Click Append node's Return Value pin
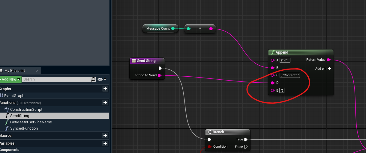Image resolution: width=366 pixels, height=153 pixels. 328,60
